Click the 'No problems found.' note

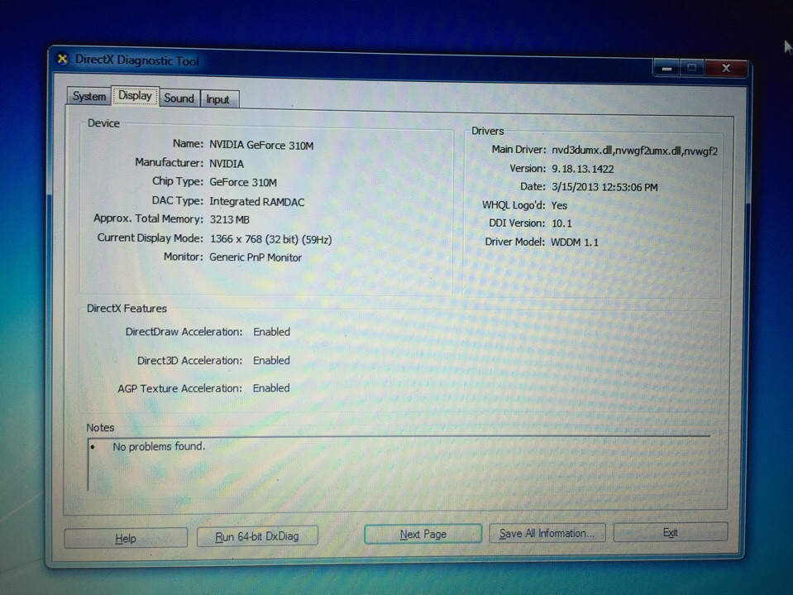(158, 446)
